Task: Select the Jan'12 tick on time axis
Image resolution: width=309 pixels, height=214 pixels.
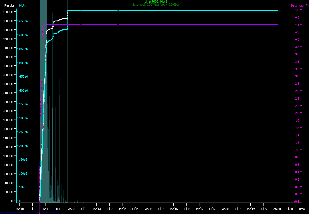Action: pos(71,209)
